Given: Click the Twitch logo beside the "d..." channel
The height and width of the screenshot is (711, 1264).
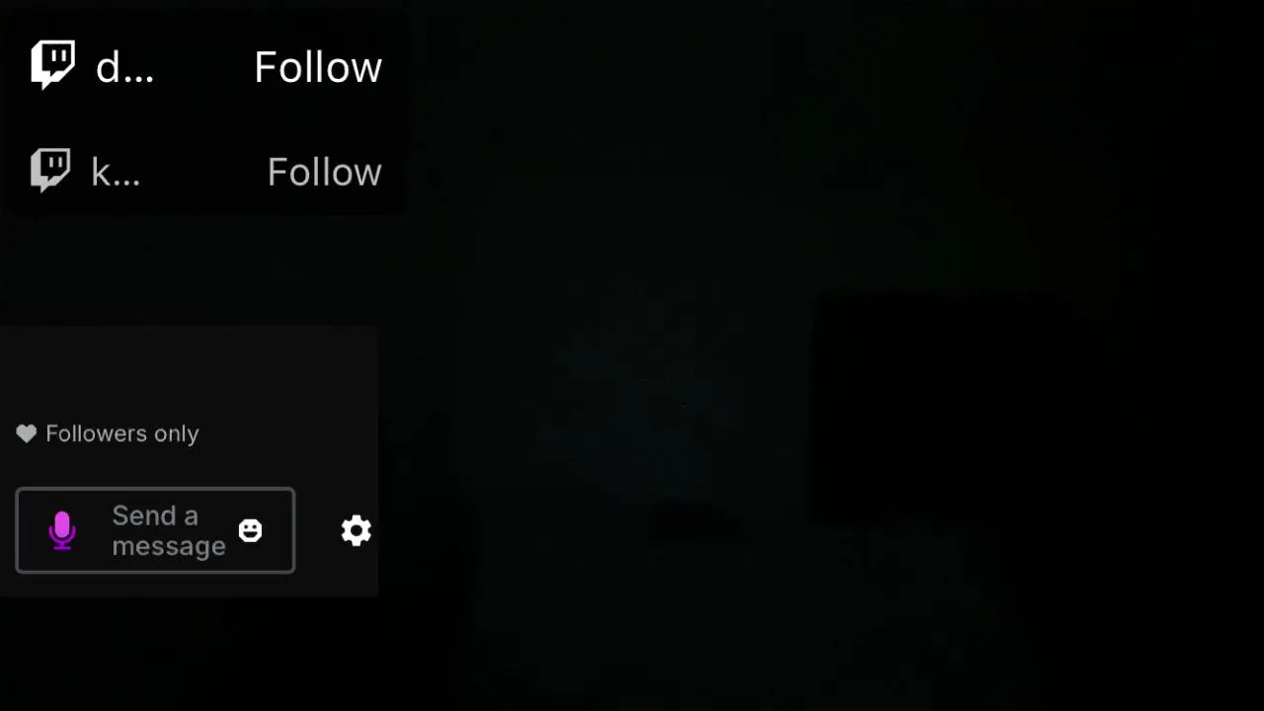Looking at the screenshot, I should [53, 65].
